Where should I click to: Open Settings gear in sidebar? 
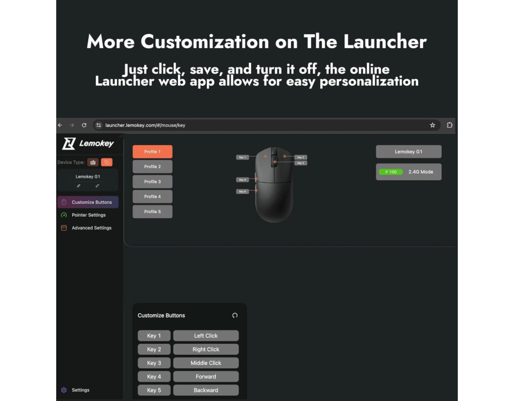click(x=64, y=390)
